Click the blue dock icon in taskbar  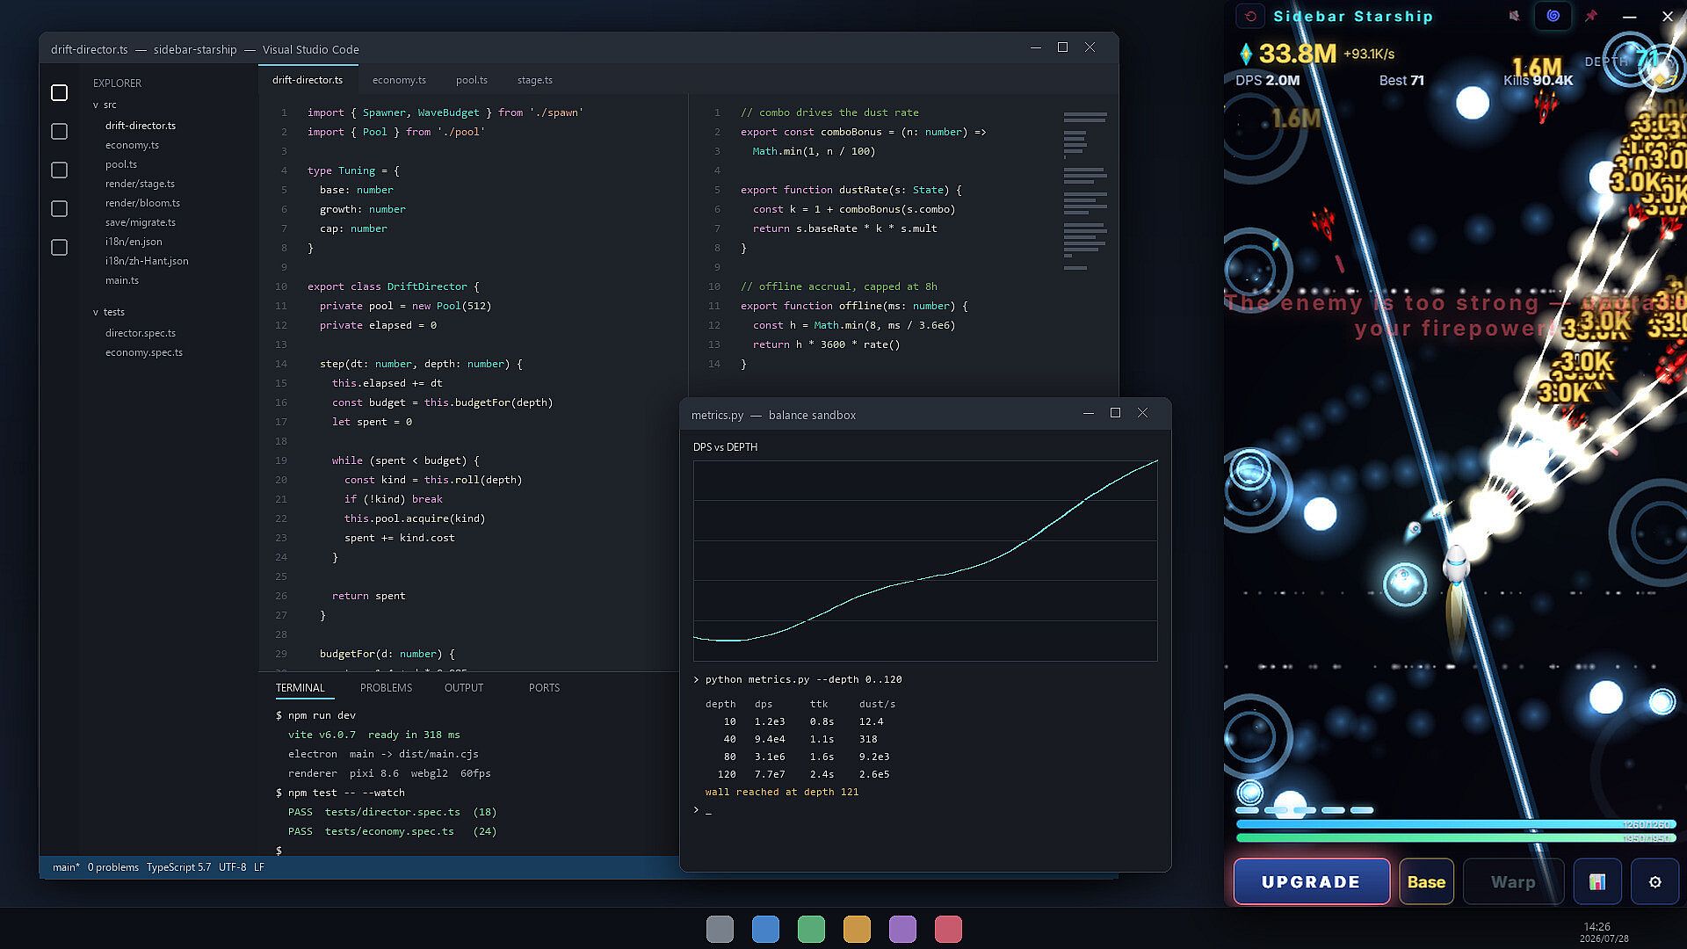tap(765, 929)
